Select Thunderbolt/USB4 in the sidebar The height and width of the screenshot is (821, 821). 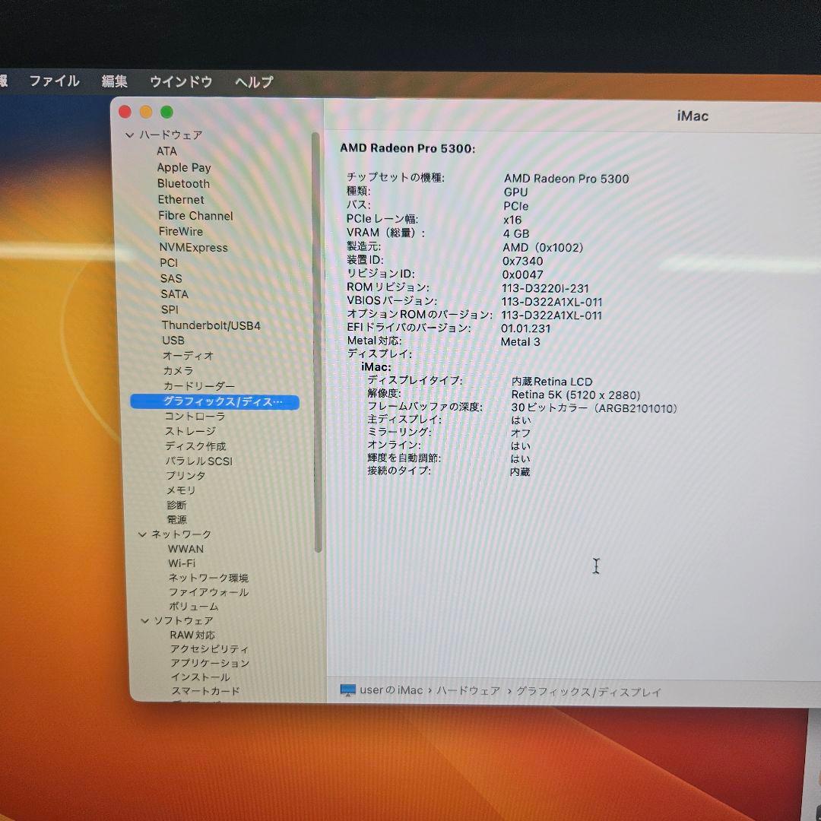(211, 325)
